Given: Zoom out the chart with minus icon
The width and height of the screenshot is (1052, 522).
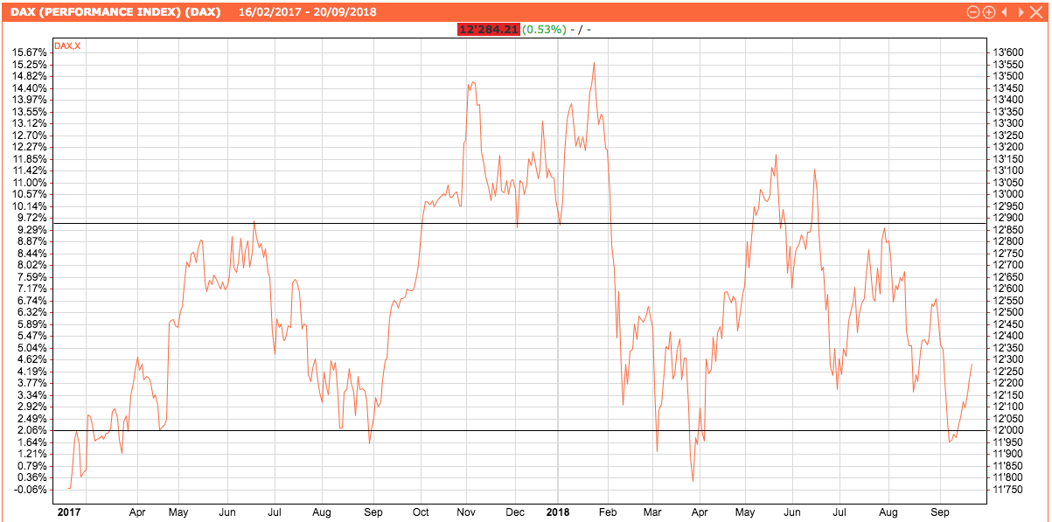Looking at the screenshot, I should coord(973,12).
